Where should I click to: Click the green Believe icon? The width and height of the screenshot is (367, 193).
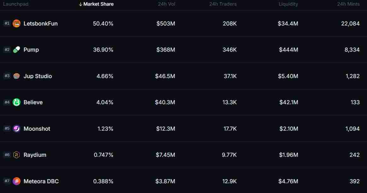point(16,102)
